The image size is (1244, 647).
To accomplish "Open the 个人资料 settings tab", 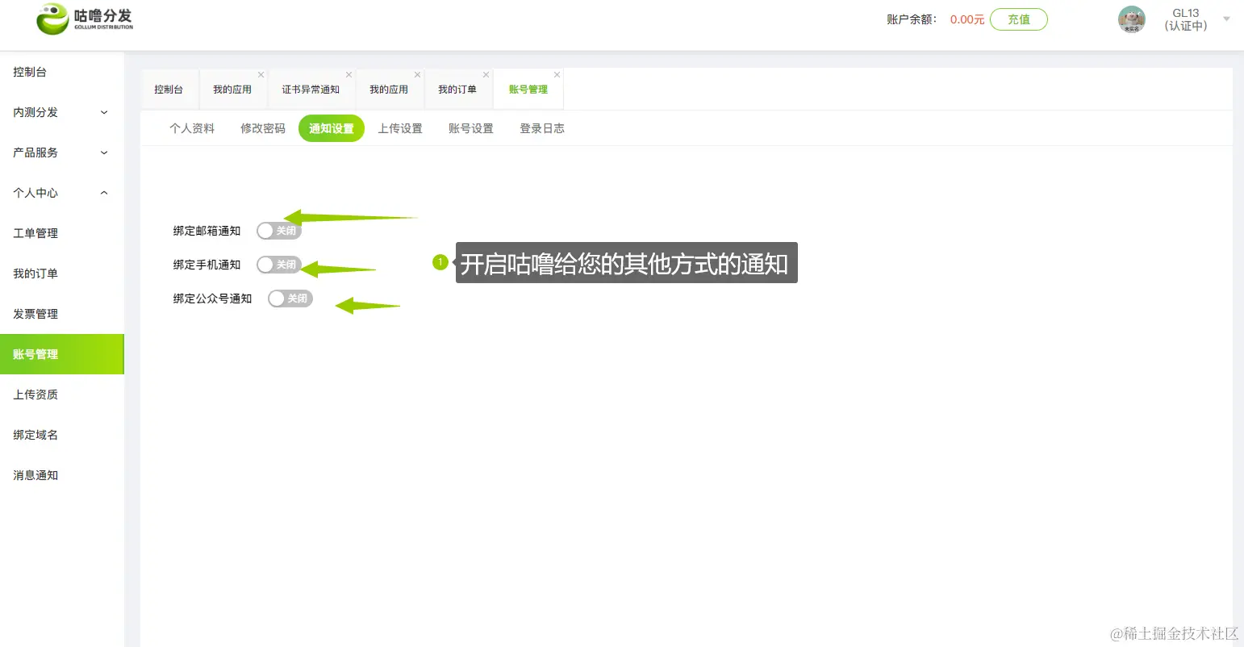I will coord(191,127).
